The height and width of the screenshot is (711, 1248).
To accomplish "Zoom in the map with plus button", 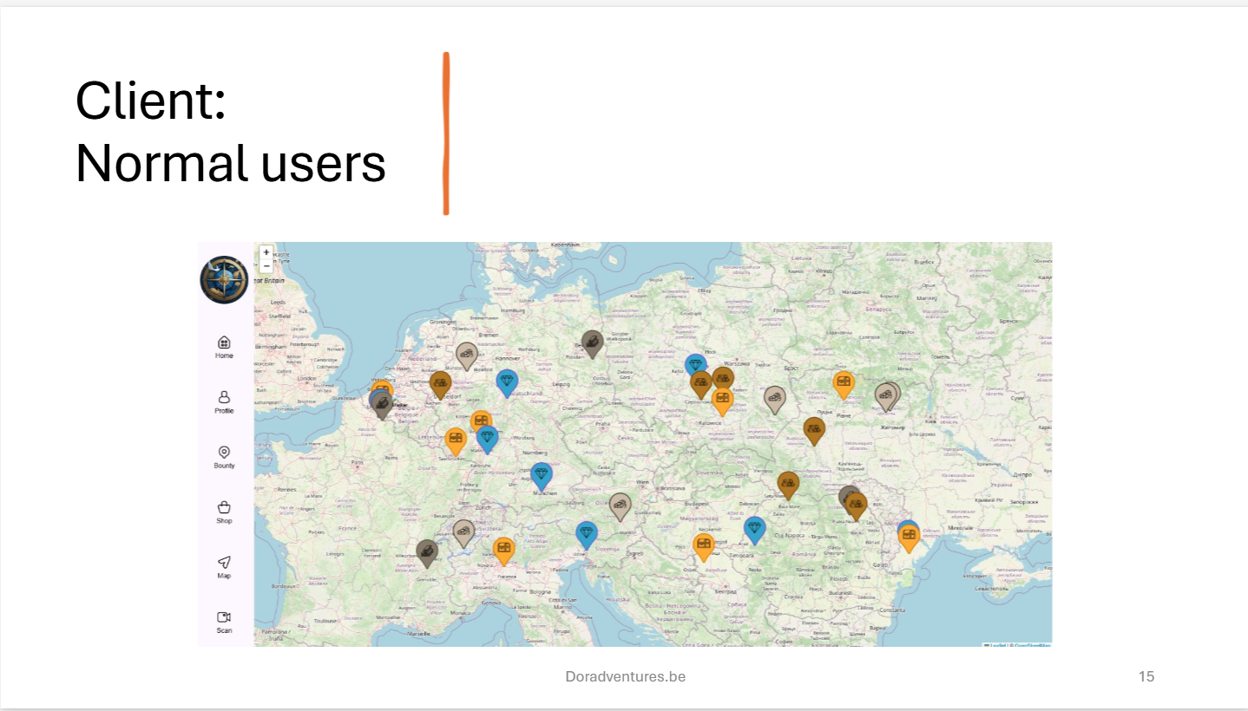I will pos(266,252).
